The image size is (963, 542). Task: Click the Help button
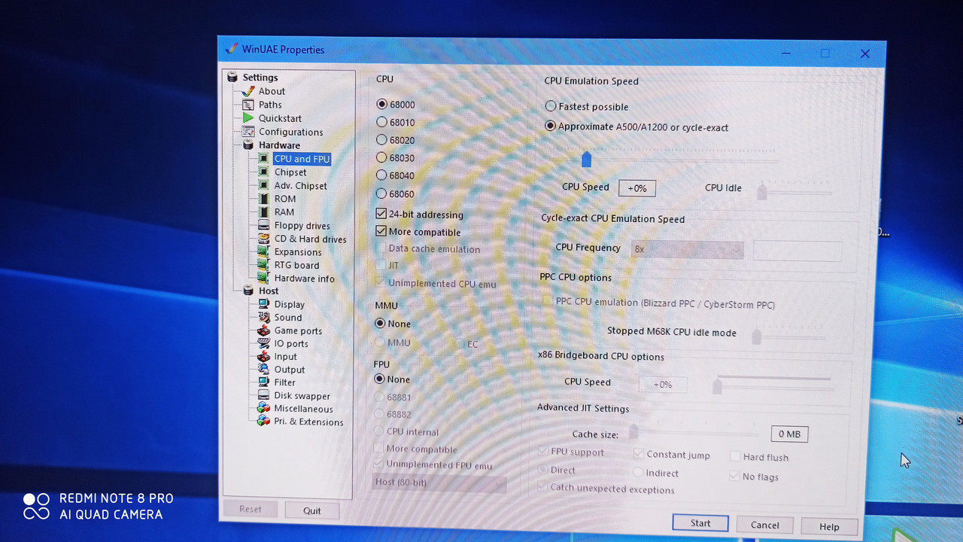tap(829, 526)
